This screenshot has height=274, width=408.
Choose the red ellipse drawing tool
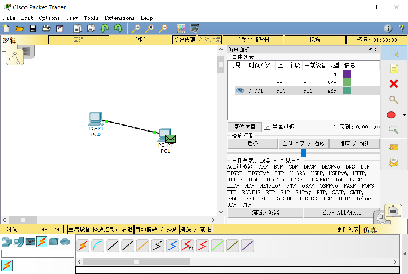tap(391, 115)
